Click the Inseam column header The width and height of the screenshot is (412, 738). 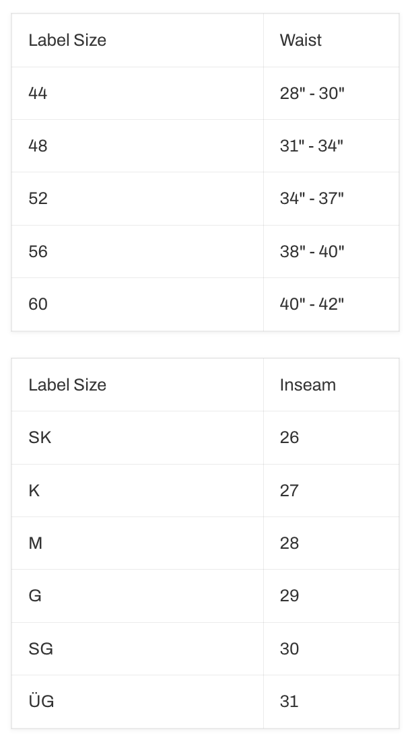coord(308,385)
